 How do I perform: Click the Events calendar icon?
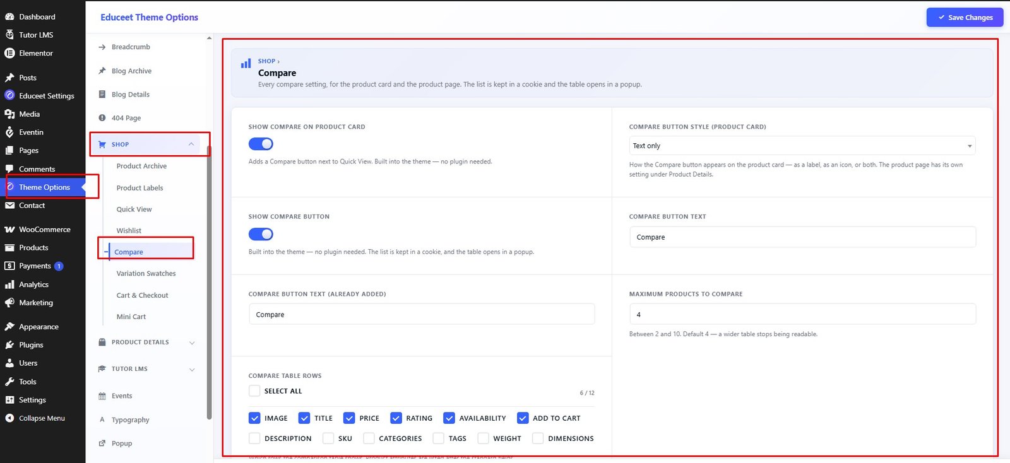tap(102, 396)
